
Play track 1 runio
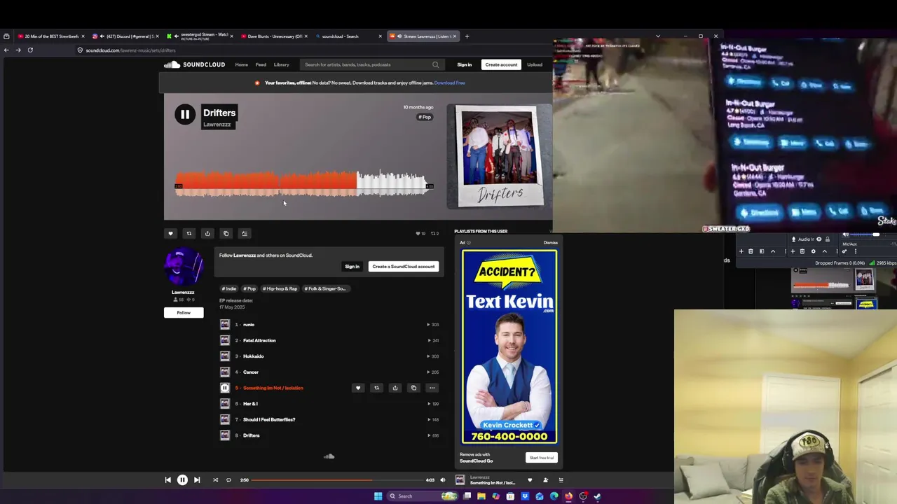pos(249,325)
